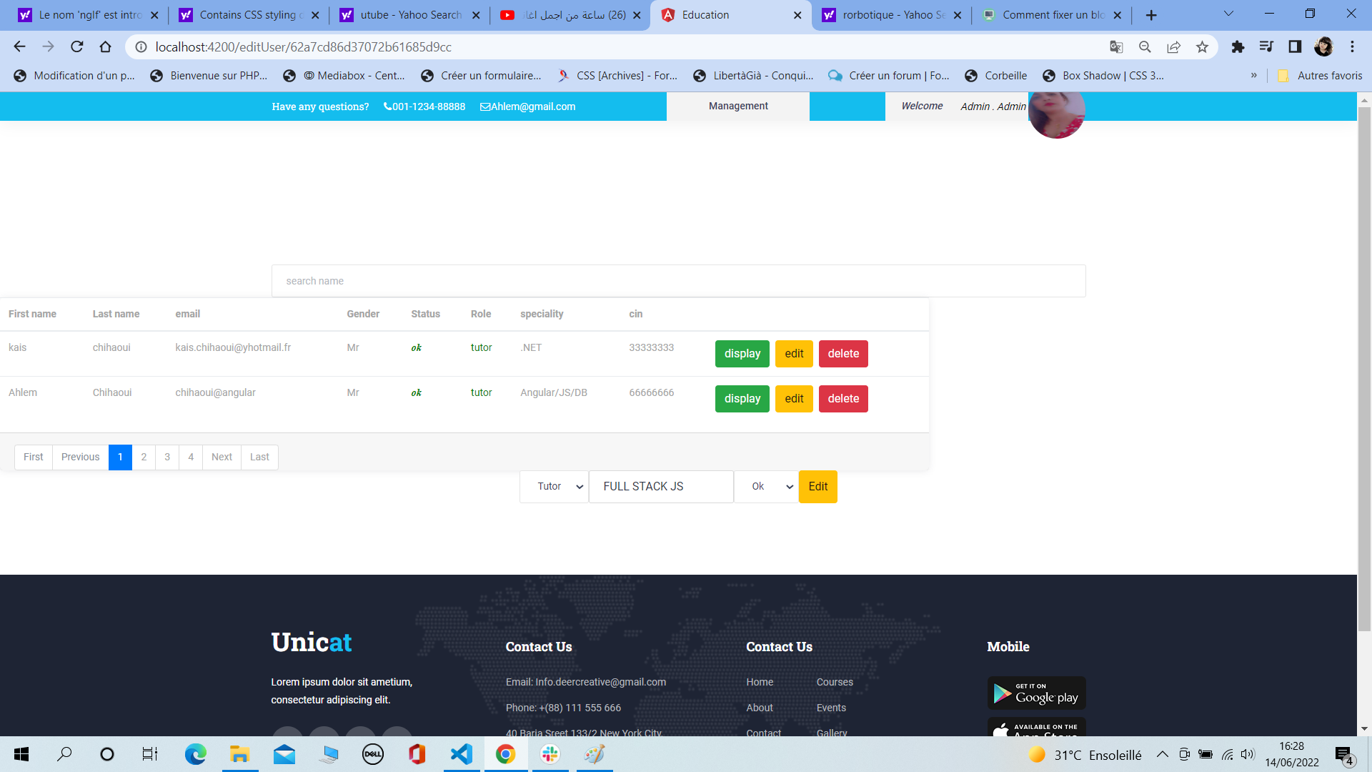Image resolution: width=1372 pixels, height=772 pixels.
Task: Click the Google Play store badge
Action: point(1036,693)
